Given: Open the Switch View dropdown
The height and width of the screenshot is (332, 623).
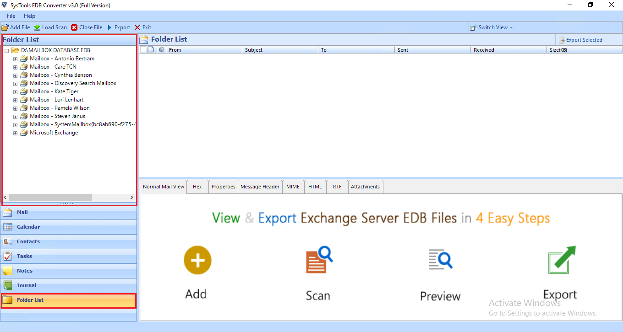Looking at the screenshot, I should [492, 27].
